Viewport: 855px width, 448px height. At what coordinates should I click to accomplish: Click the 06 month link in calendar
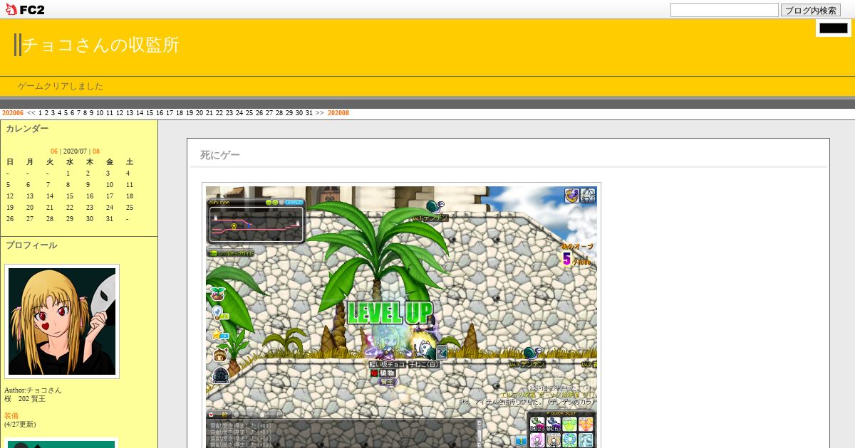[x=54, y=151]
